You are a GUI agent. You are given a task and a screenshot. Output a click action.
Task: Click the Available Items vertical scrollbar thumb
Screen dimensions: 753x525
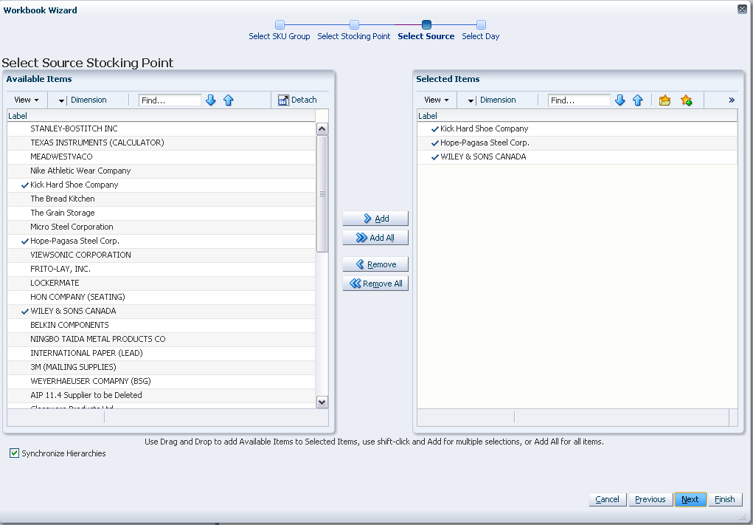322,193
